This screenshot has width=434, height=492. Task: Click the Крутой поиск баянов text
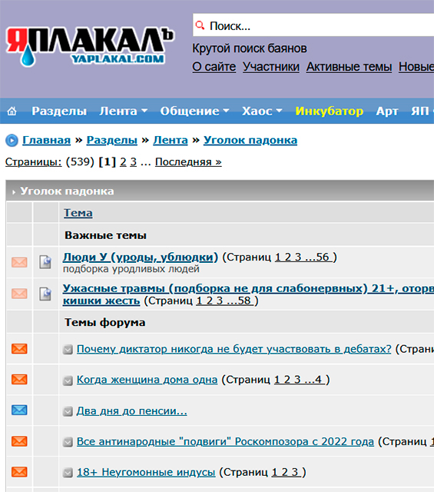click(x=250, y=48)
